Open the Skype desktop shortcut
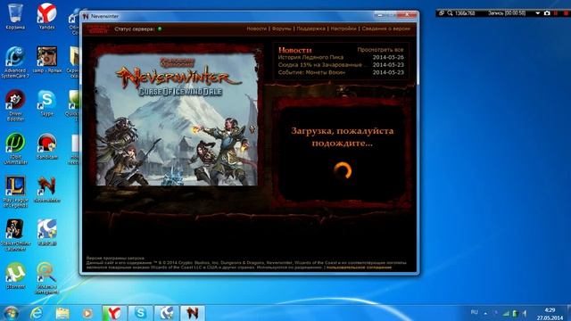571x321 pixels. pyautogui.click(x=46, y=103)
